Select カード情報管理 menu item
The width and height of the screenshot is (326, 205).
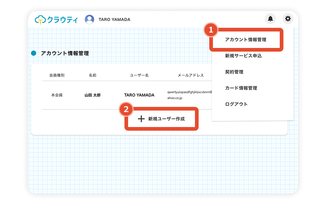tap(241, 88)
